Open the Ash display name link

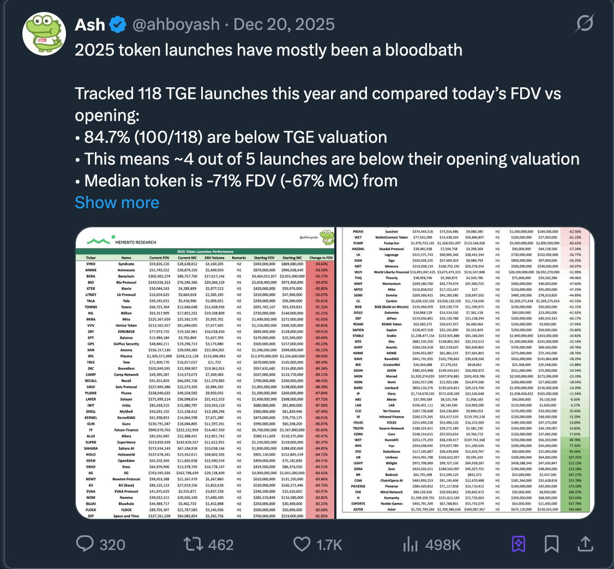[x=89, y=25]
